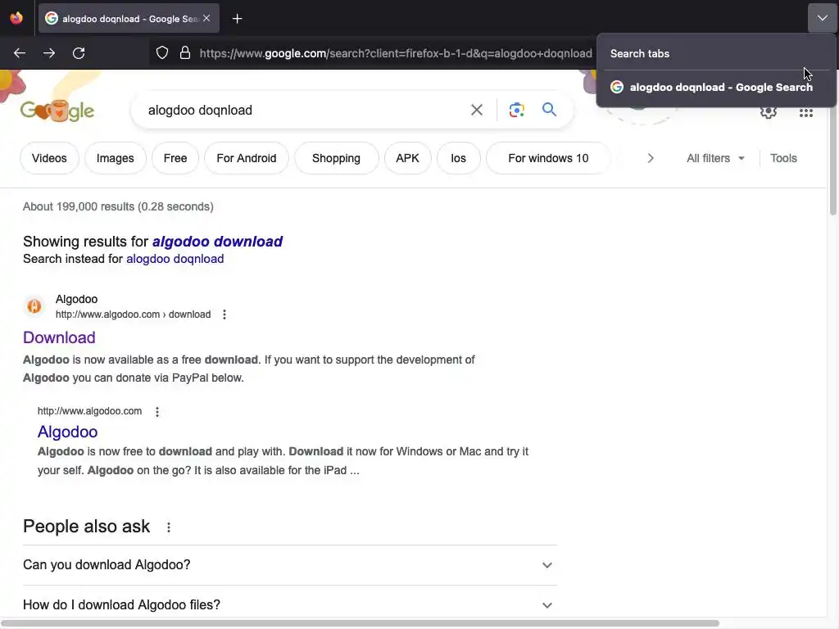
Task: Click the algodoo.com › download URL
Action: tap(133, 314)
